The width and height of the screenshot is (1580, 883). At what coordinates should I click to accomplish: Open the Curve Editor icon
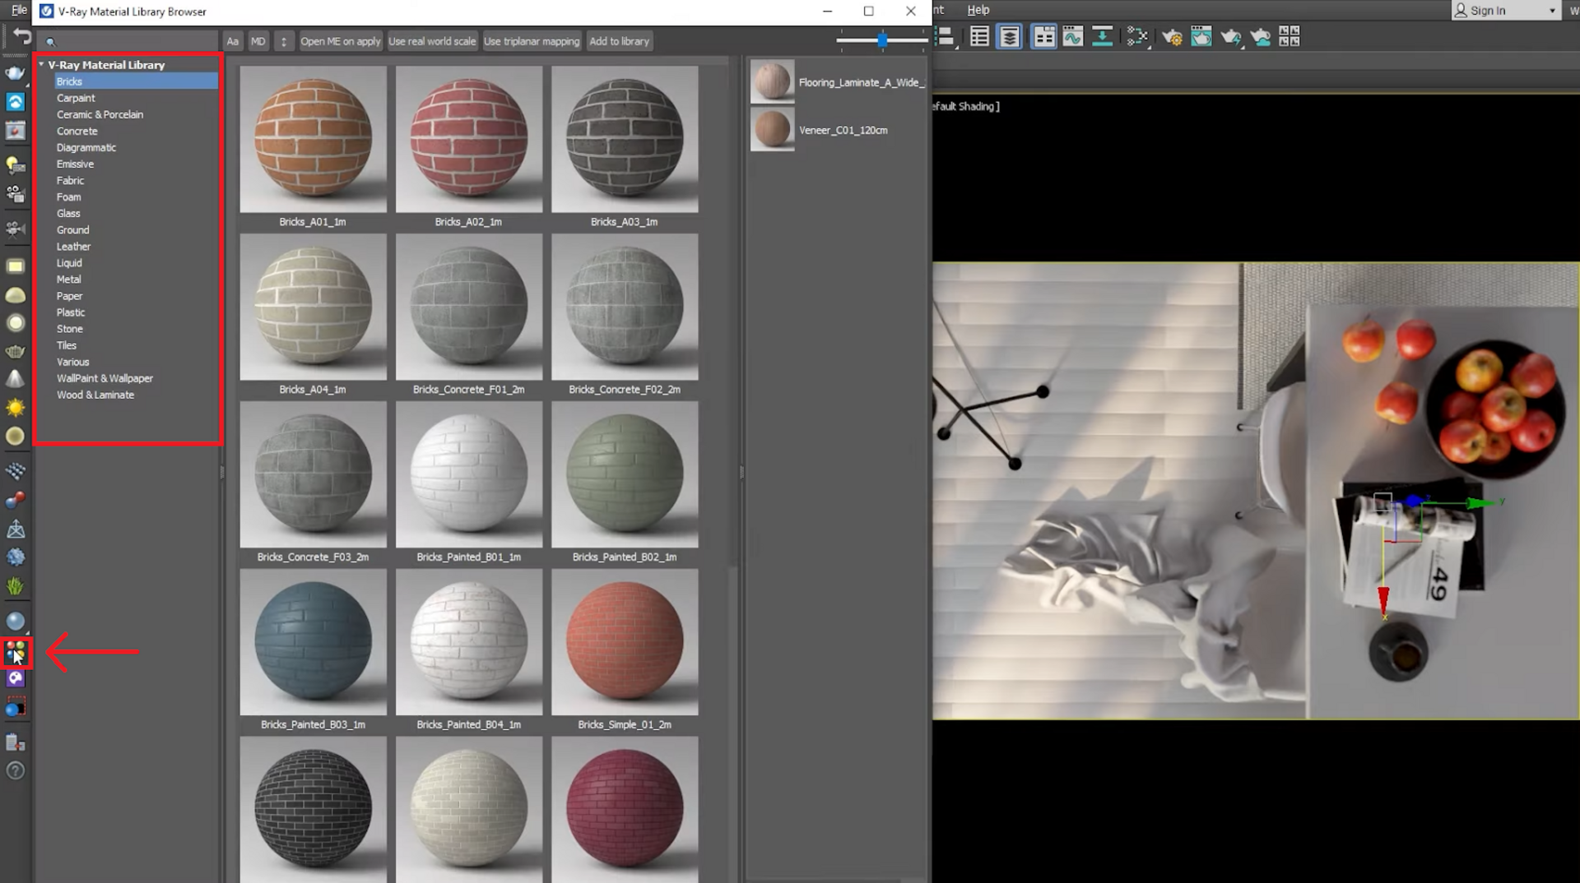1073,37
